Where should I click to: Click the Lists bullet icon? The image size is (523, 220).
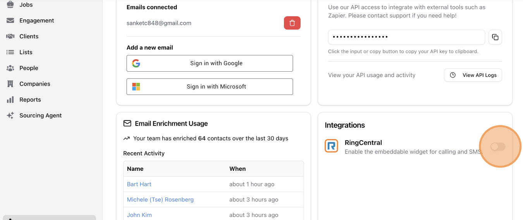10,52
